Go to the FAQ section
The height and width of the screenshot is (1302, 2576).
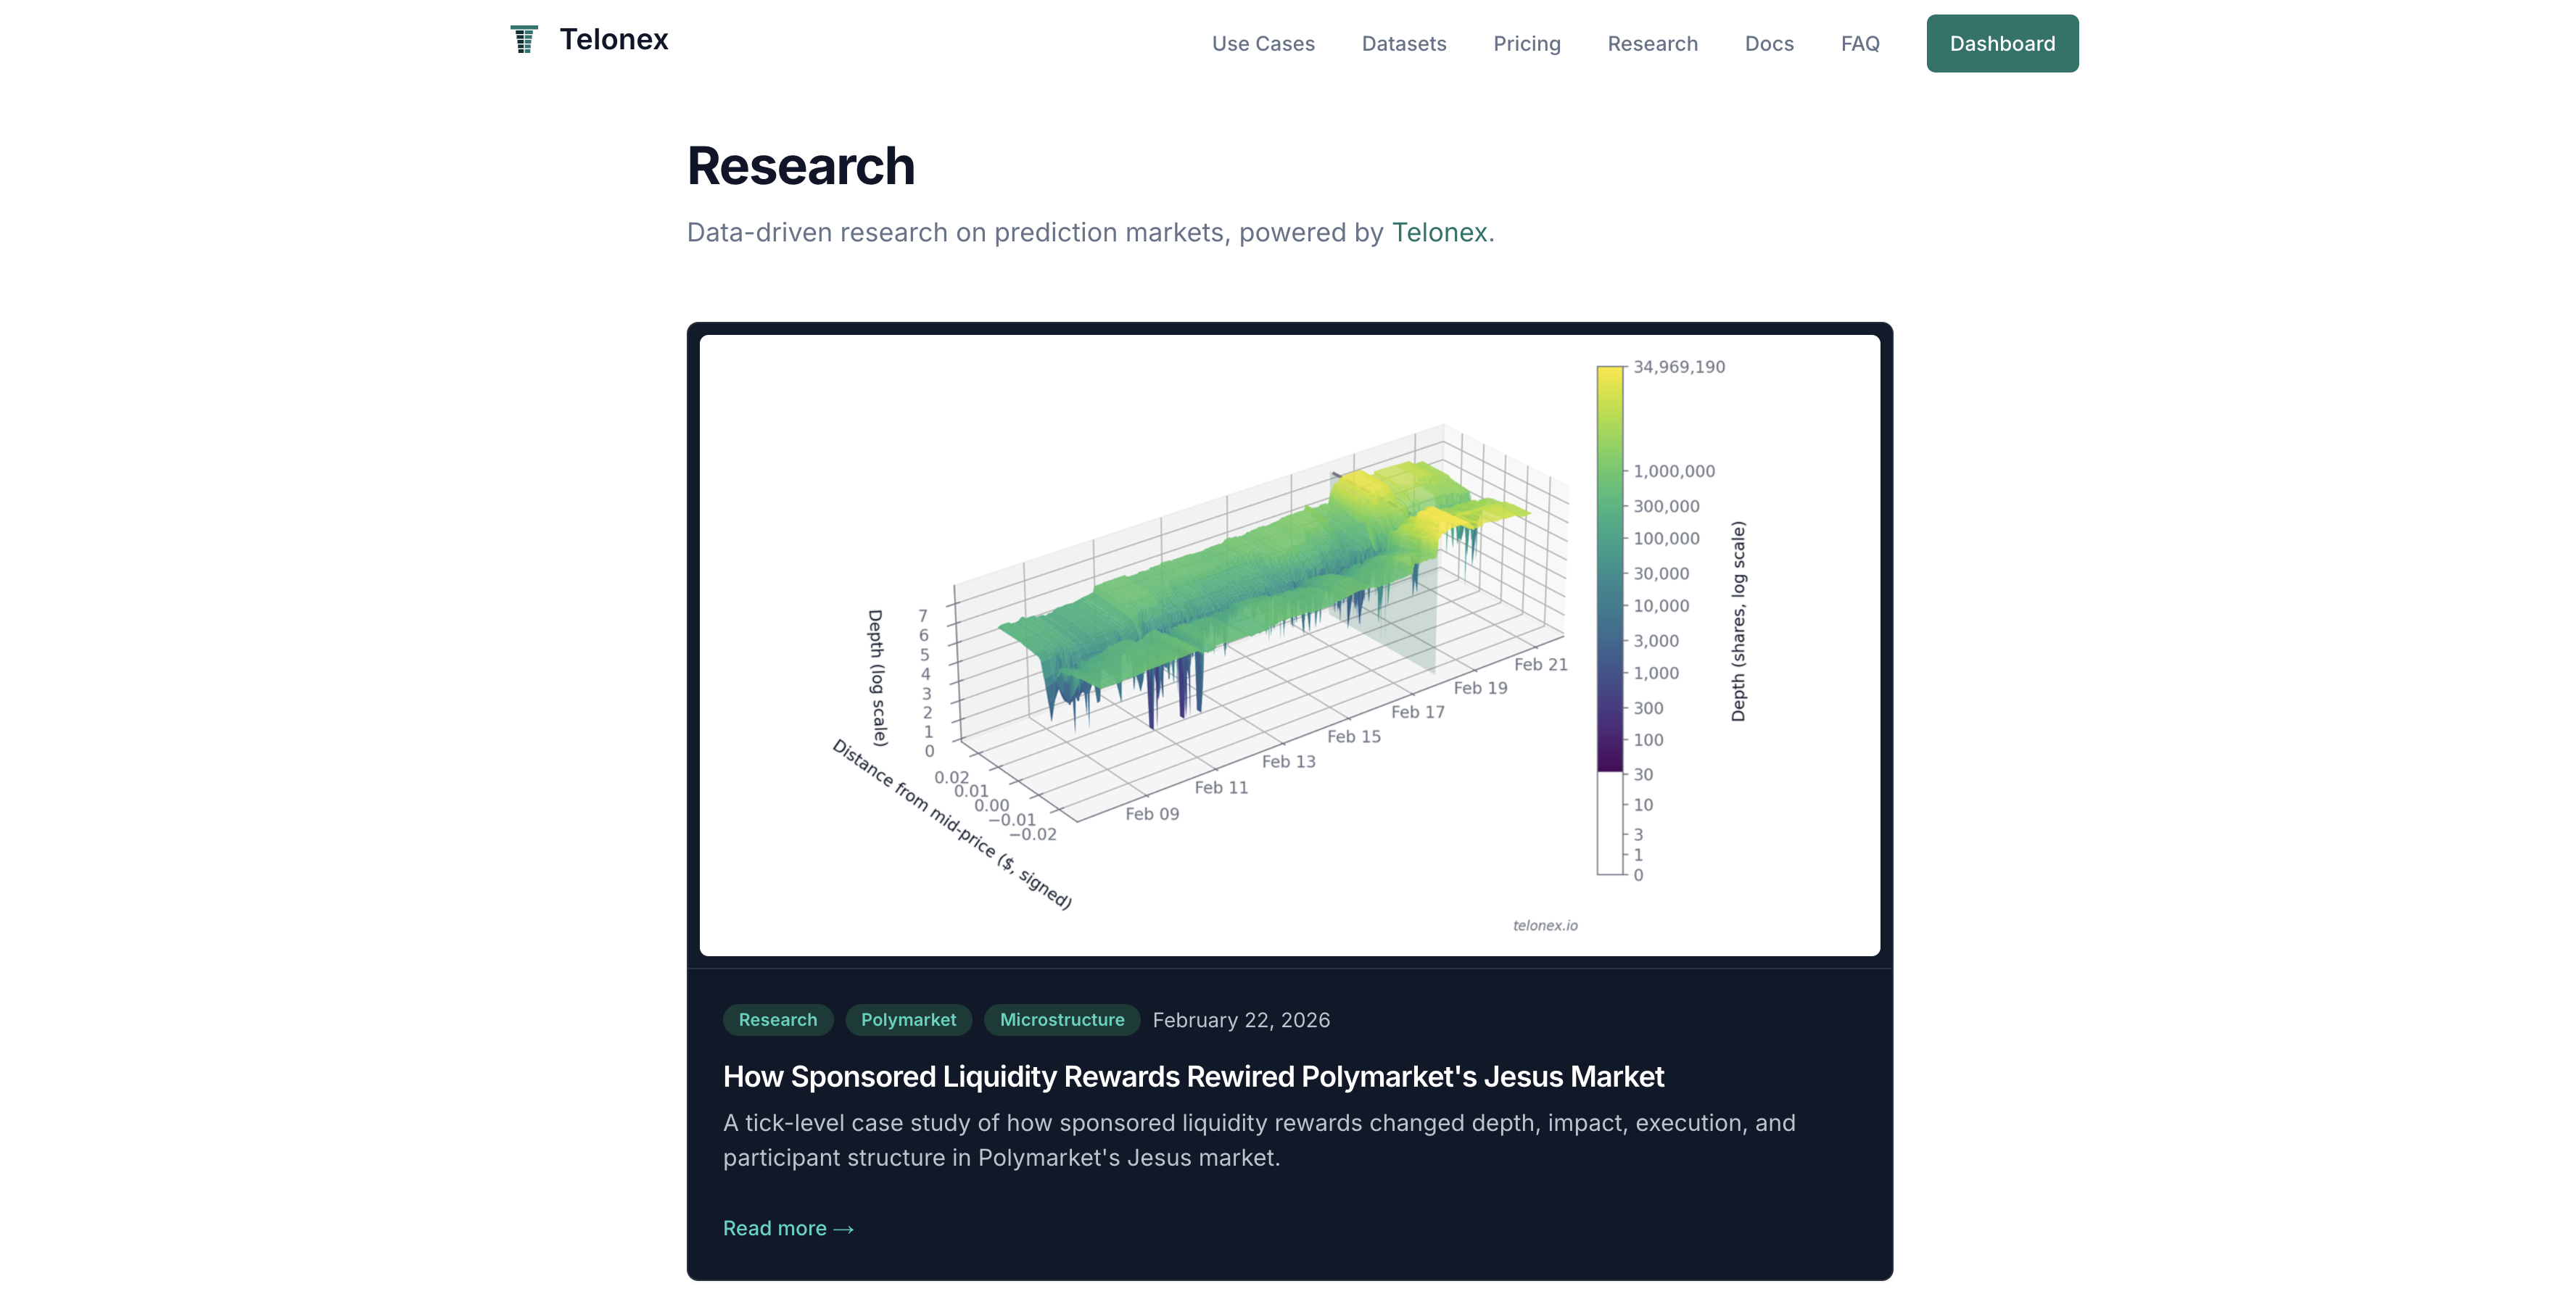(1859, 43)
